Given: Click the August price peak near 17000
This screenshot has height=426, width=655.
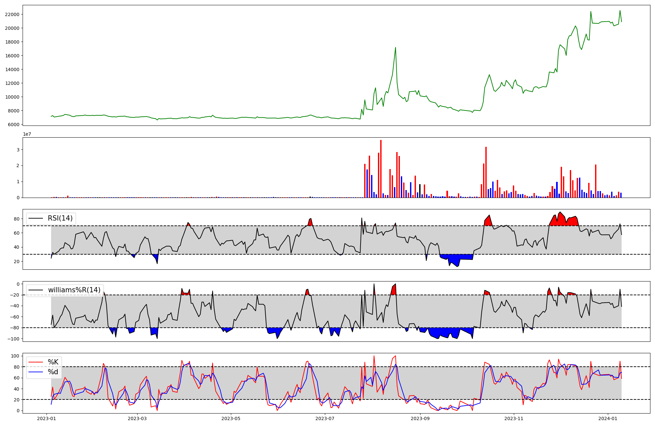Looking at the screenshot, I should pyautogui.click(x=395, y=48).
